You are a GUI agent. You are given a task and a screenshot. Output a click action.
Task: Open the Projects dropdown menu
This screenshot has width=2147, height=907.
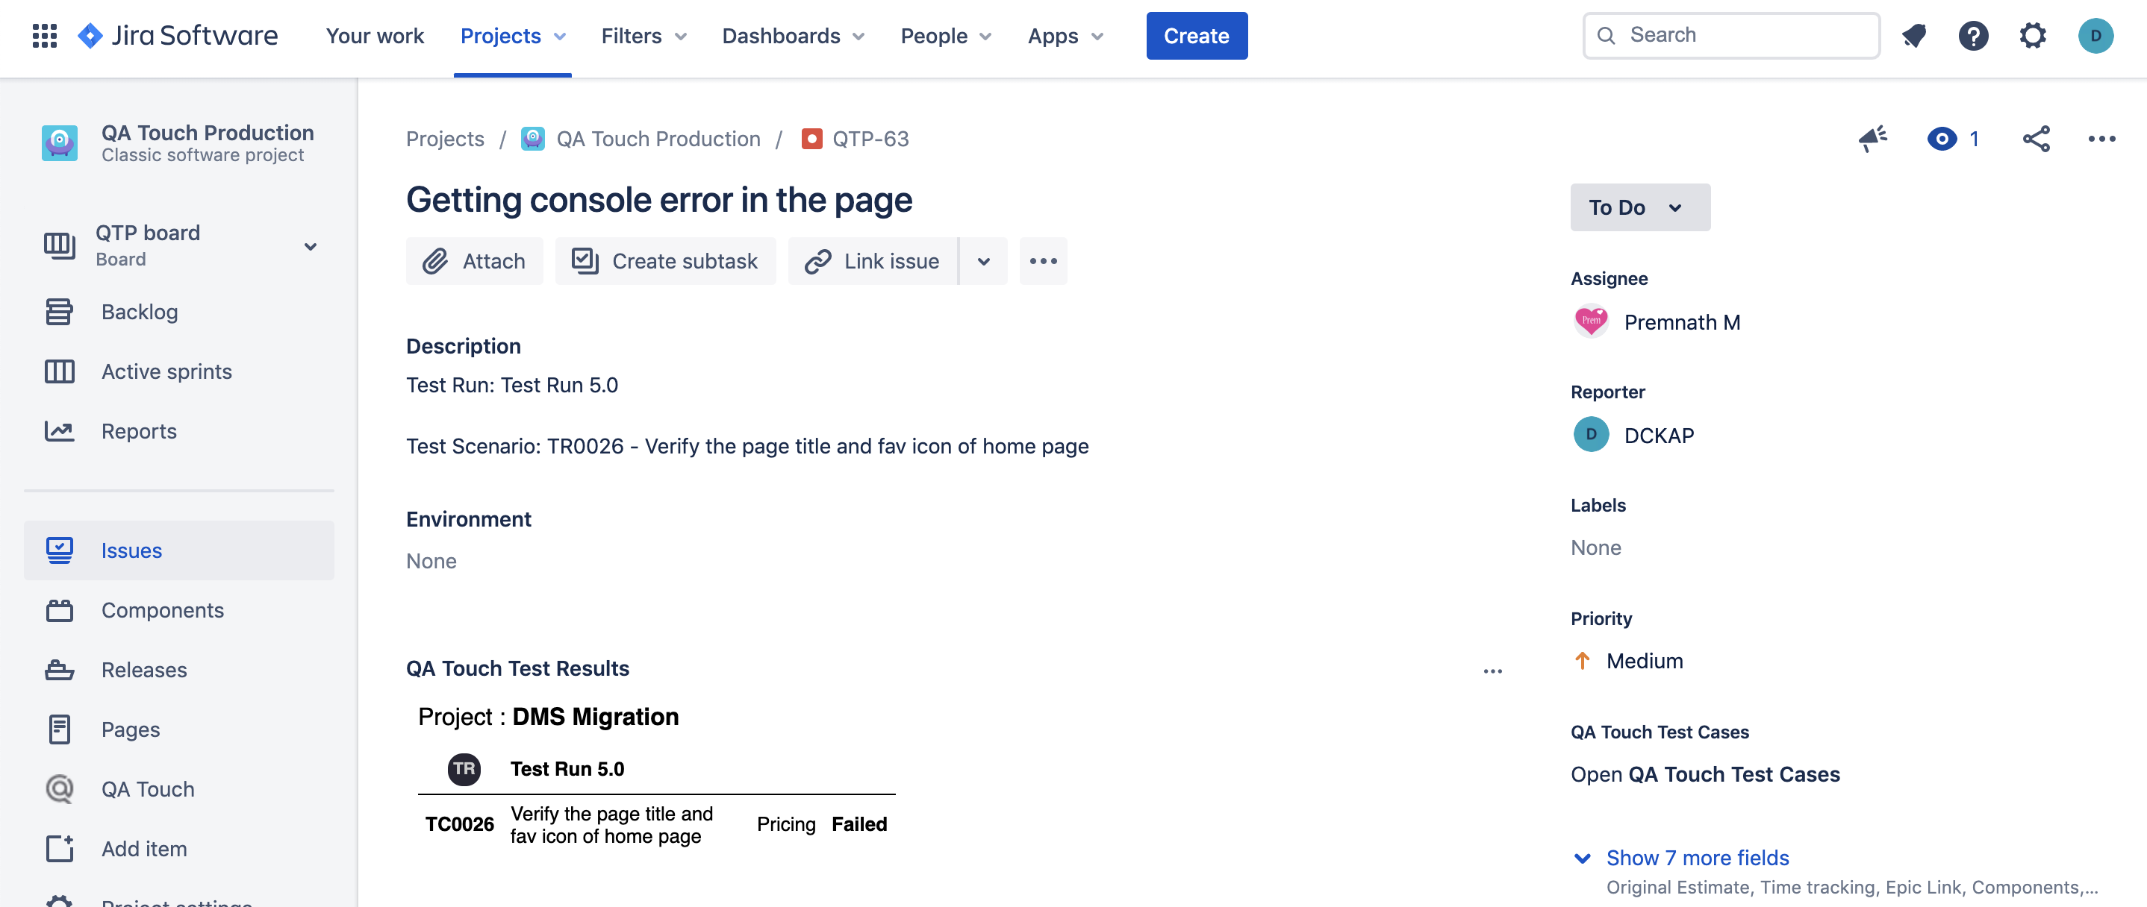pyautogui.click(x=513, y=36)
